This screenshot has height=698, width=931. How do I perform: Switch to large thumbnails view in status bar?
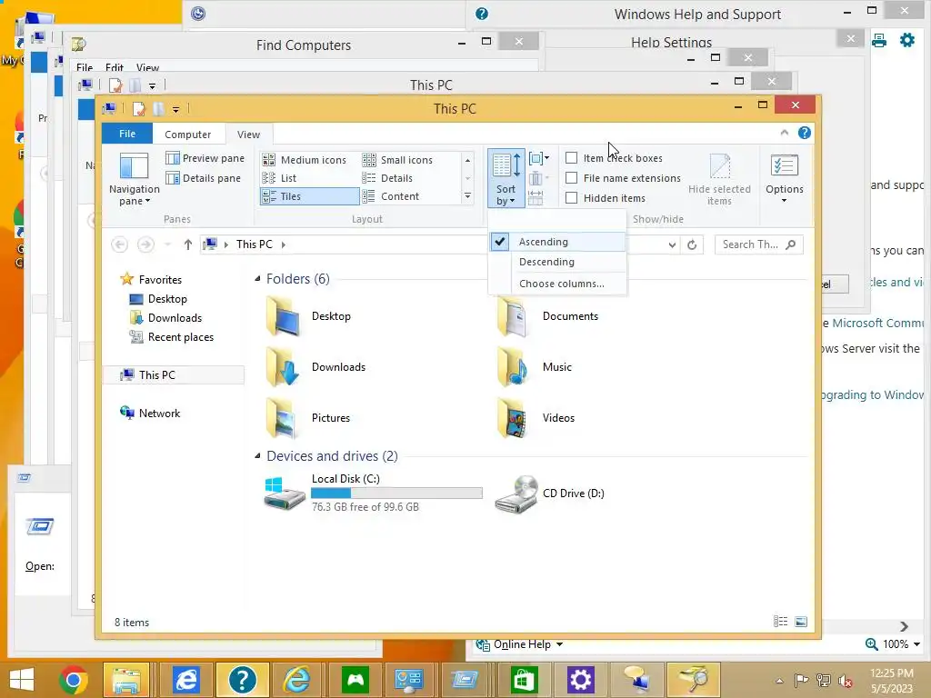(x=801, y=622)
